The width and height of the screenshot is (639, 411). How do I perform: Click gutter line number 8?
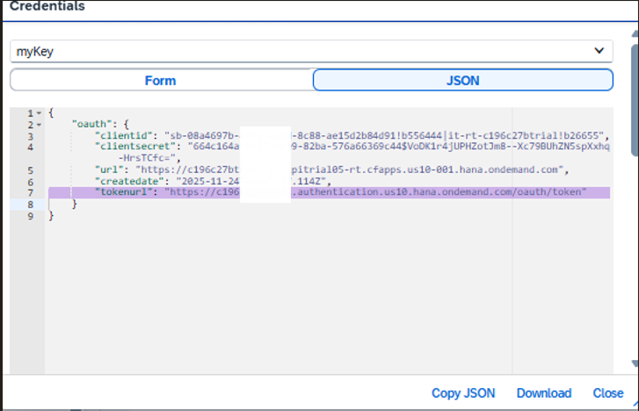pyautogui.click(x=31, y=205)
